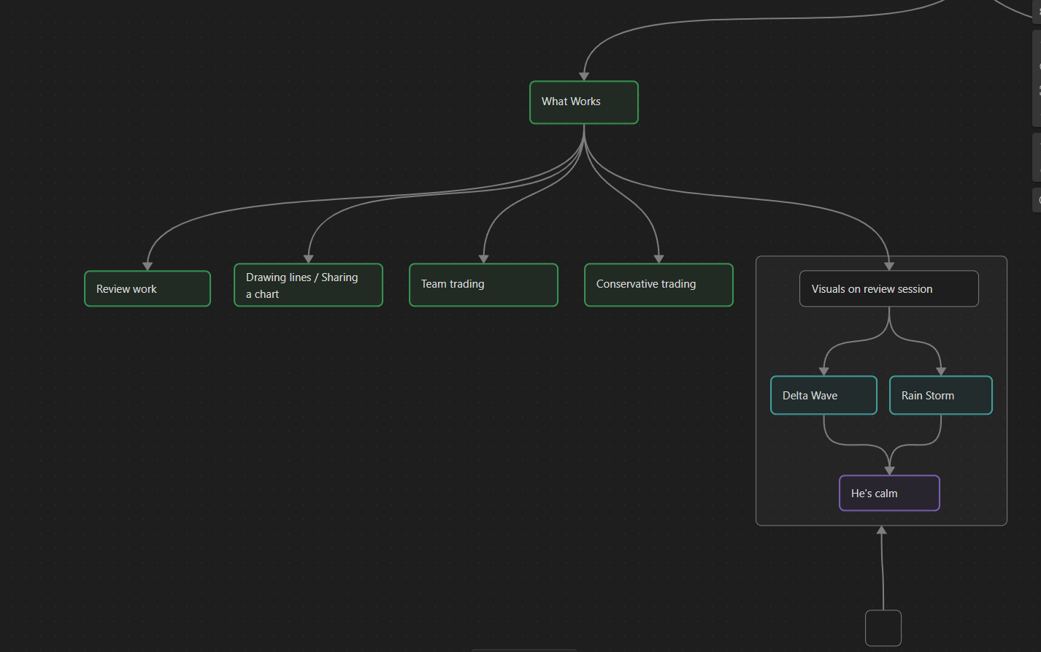Click the Delta Wave card

823,396
